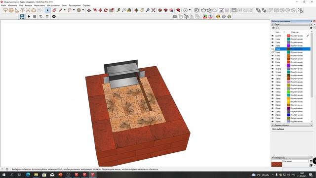Open the layers panel details arrow icon

[x=311, y=28]
